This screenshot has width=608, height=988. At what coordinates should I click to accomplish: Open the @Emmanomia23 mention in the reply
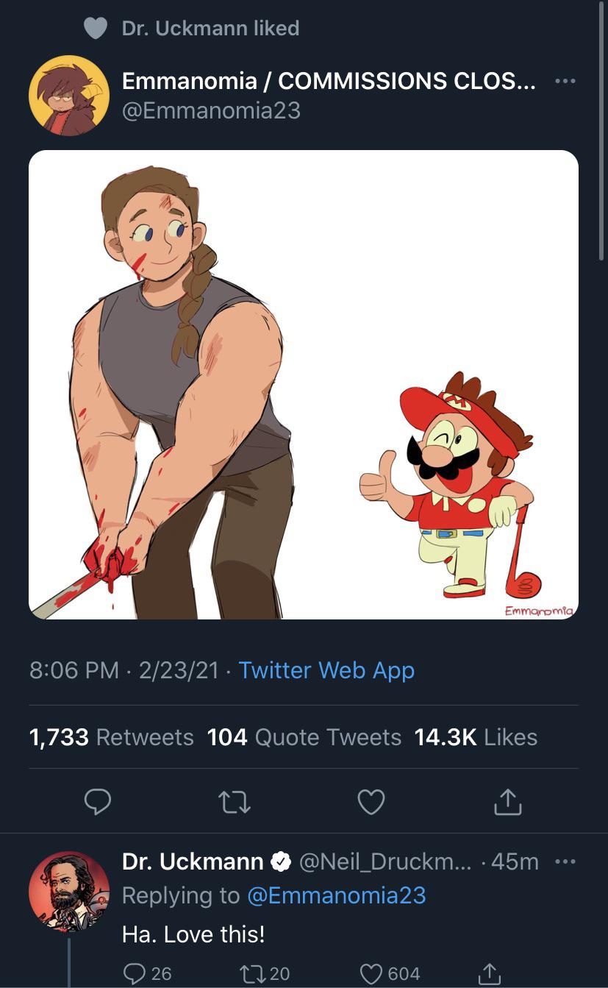(337, 895)
